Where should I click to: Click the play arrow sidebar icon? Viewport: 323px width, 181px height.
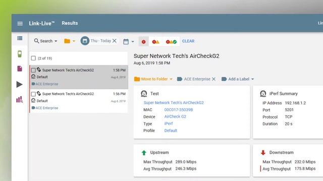point(19,84)
